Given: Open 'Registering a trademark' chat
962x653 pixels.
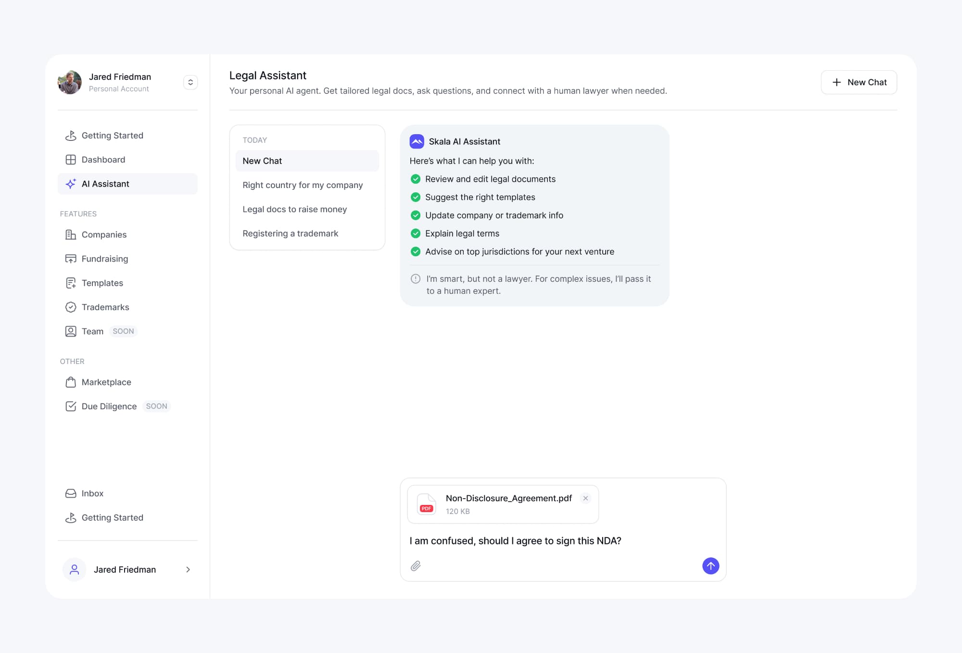Looking at the screenshot, I should (290, 233).
